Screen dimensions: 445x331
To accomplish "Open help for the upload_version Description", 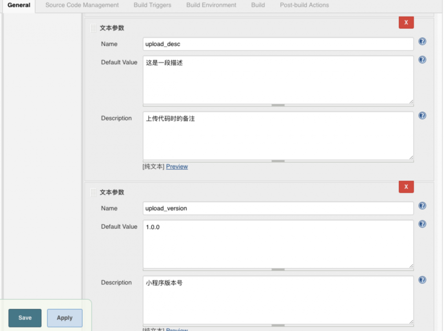I will click(422, 280).
